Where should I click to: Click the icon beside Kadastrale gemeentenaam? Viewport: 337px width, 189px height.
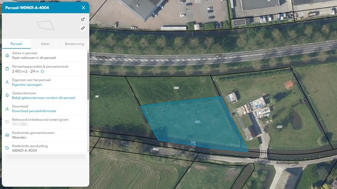[7, 135]
